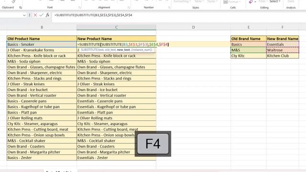
Task: Click the 'Old Brand Name' header cell
Action: pos(249,39)
